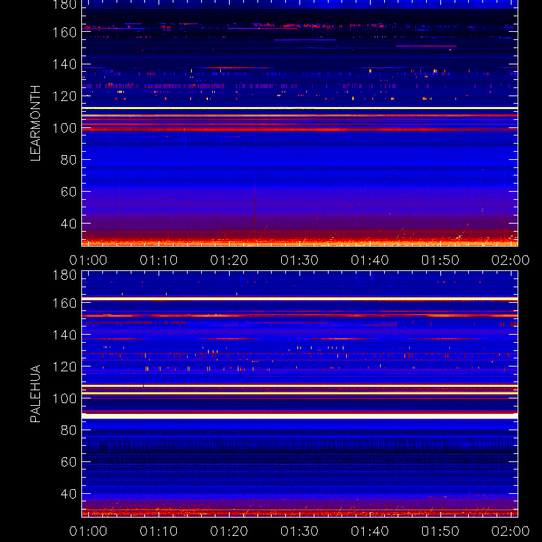
Task: Click the 01:40 time label under Palehua plot
Action: point(370,531)
